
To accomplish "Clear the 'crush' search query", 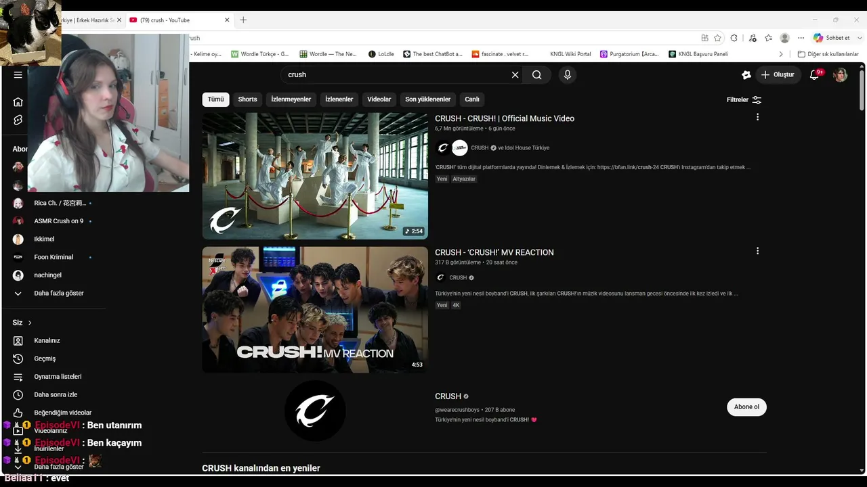I will (x=515, y=75).
